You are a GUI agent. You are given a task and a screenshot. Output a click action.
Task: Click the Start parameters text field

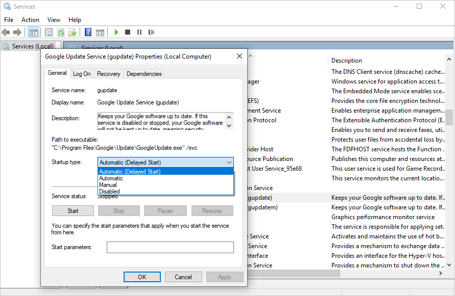tap(170, 247)
